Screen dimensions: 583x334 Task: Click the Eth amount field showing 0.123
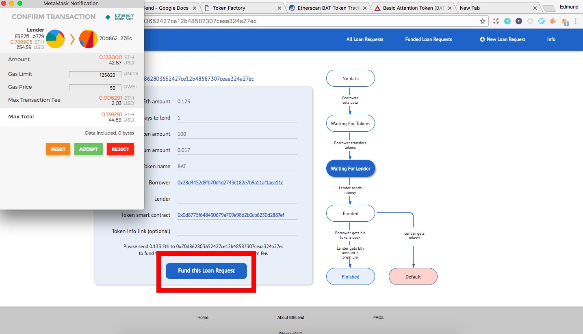[237, 101]
